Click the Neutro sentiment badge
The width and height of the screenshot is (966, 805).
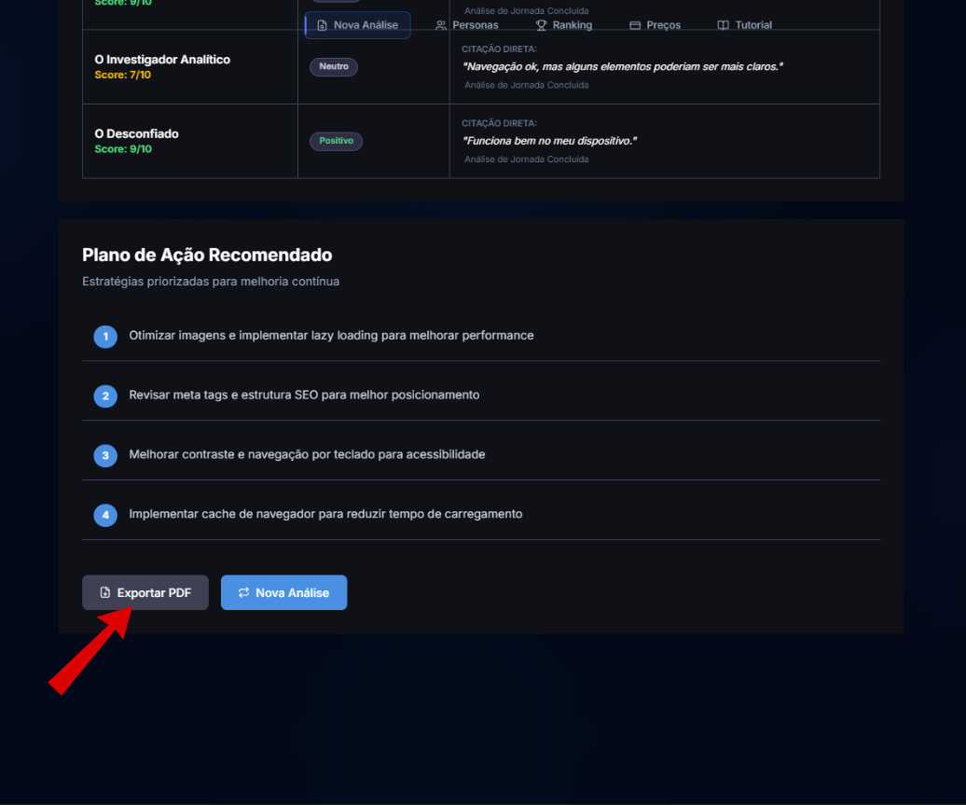[333, 67]
